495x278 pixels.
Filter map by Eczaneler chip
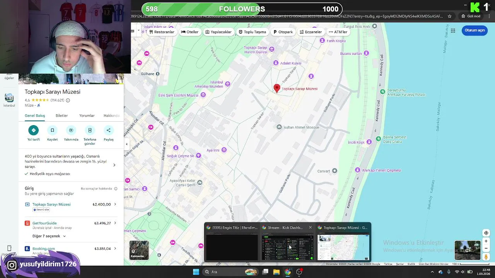(x=311, y=32)
